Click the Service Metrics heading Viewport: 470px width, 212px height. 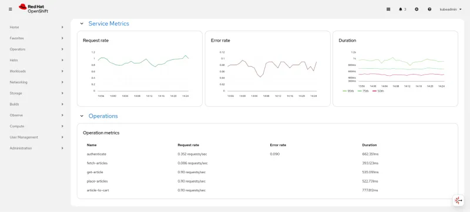click(x=109, y=23)
